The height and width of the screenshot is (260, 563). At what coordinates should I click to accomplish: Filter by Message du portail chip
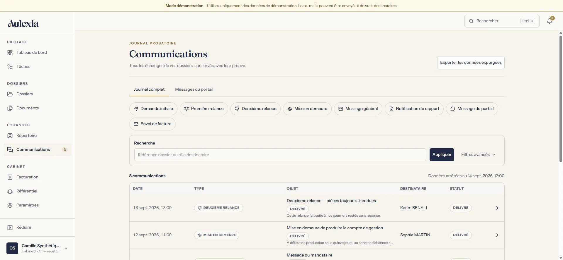pos(472,109)
